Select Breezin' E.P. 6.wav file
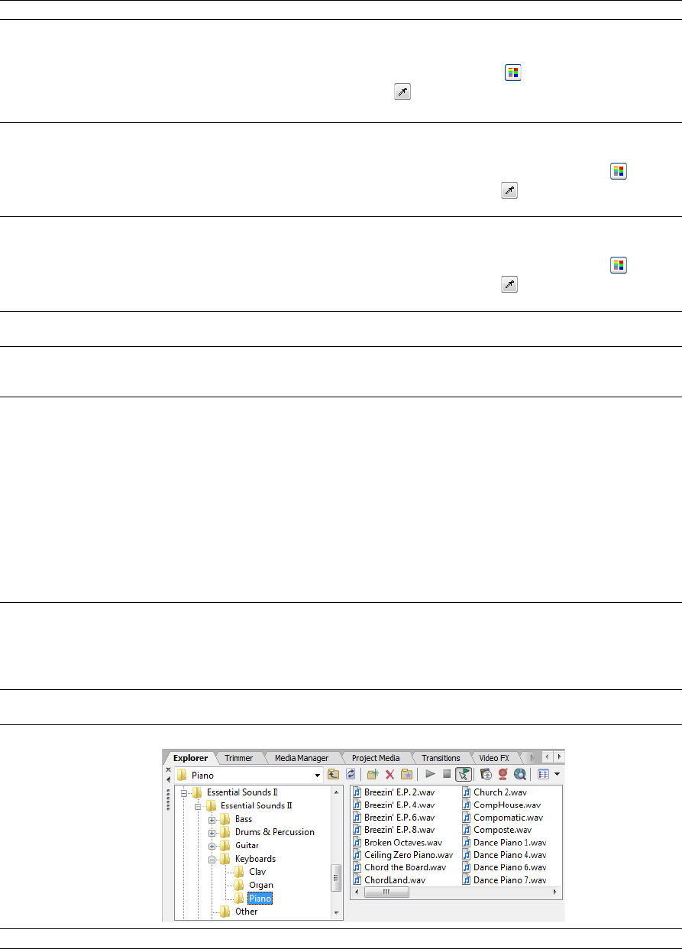This screenshot has width=682, height=949. (393, 818)
